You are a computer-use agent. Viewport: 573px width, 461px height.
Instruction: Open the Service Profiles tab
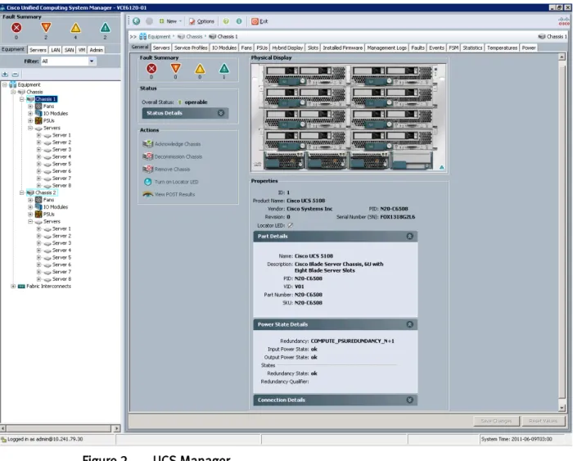(191, 47)
